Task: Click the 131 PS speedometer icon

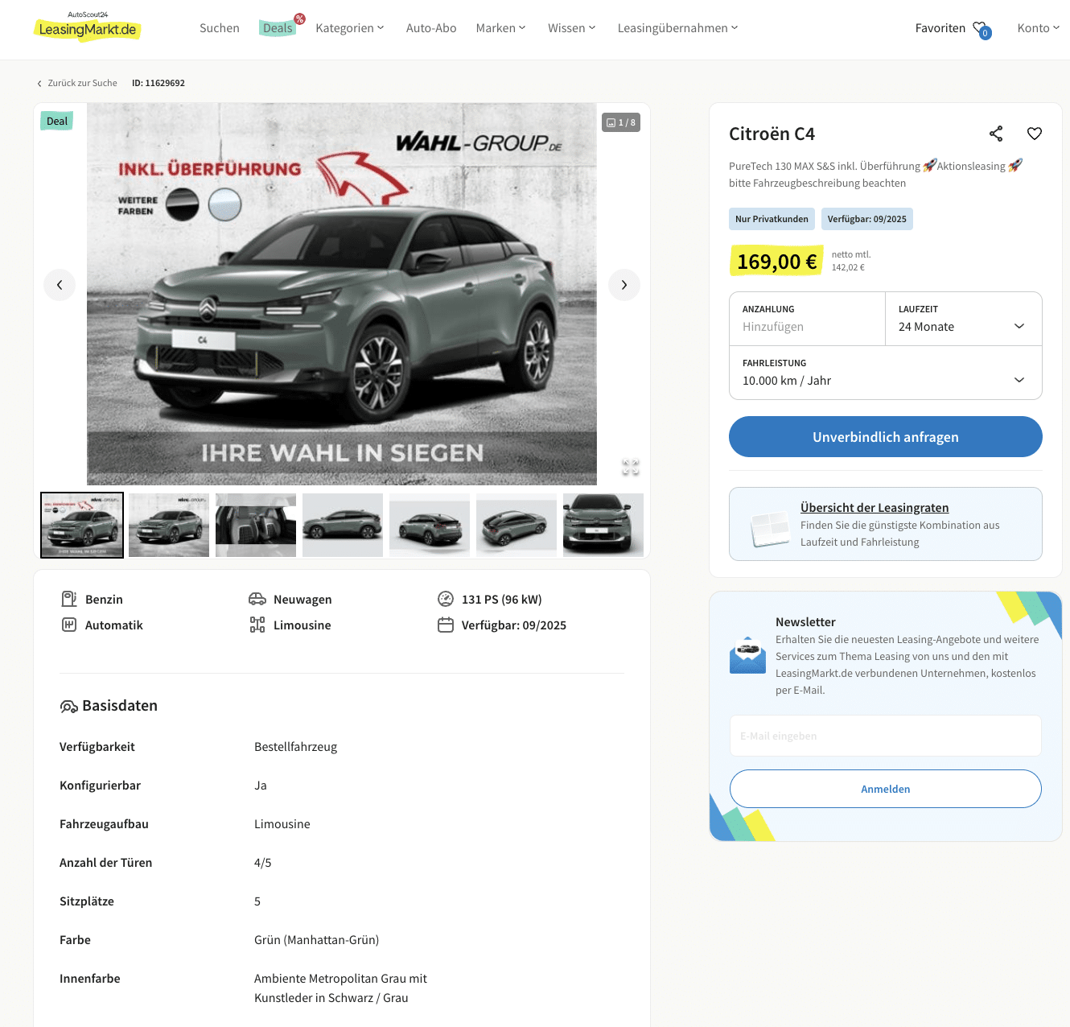Action: point(446,599)
